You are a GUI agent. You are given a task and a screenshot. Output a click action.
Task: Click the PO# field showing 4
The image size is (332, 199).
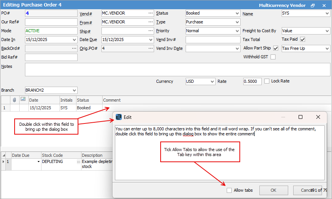(x=51, y=13)
